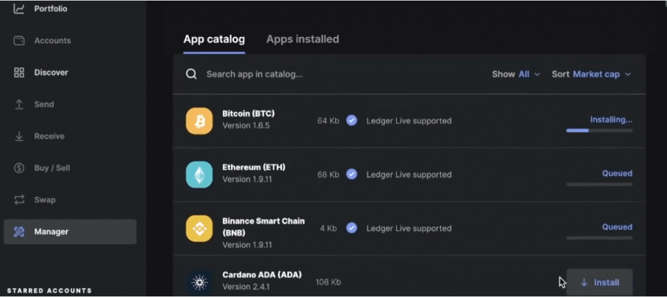The image size is (667, 297).
Task: Click the Bitcoin Ledger Live supported checkmark
Action: 352,120
